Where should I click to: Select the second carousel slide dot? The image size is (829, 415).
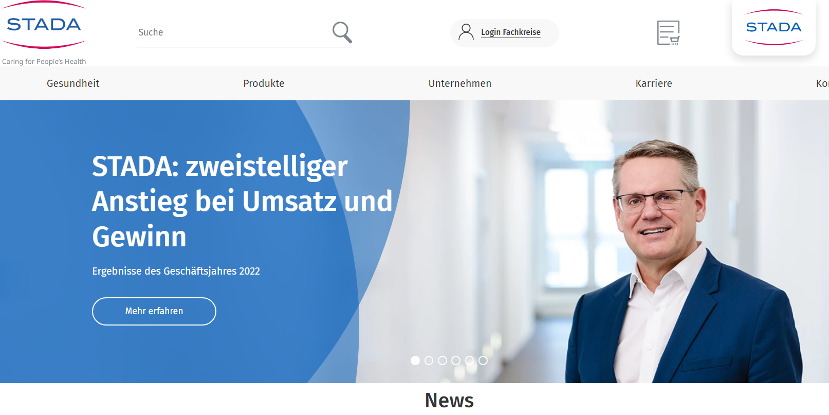pyautogui.click(x=429, y=360)
